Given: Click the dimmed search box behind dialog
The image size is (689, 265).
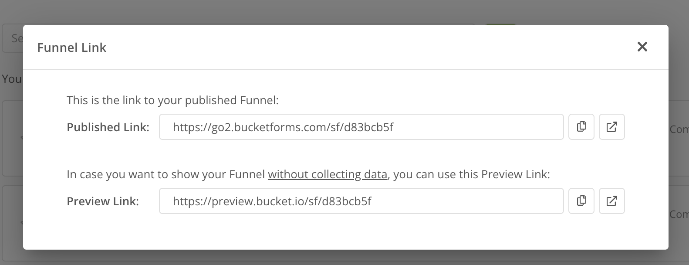Looking at the screenshot, I should click(12, 38).
